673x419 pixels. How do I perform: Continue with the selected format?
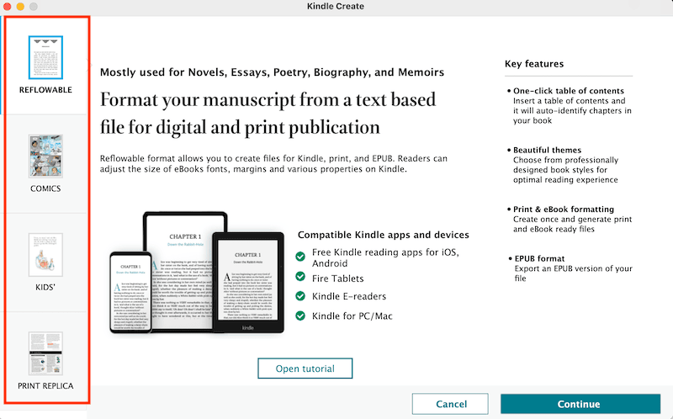pos(580,404)
